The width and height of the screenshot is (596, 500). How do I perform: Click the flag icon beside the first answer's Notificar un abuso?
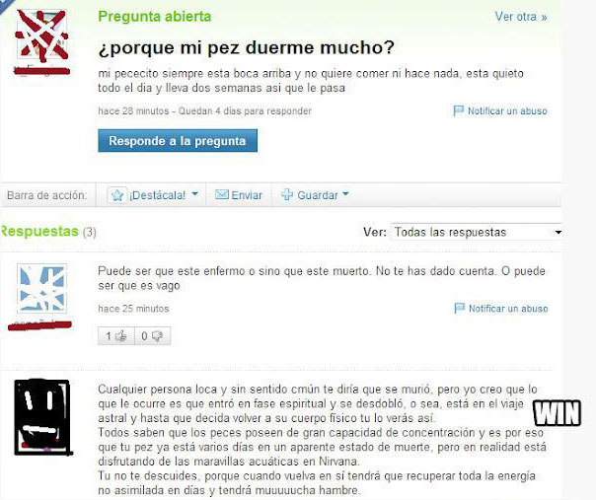point(459,308)
